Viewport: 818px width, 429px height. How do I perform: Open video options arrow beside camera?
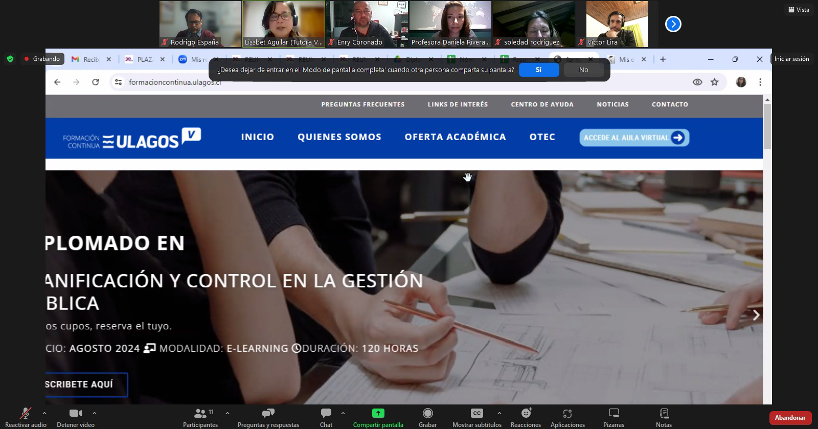[94, 413]
